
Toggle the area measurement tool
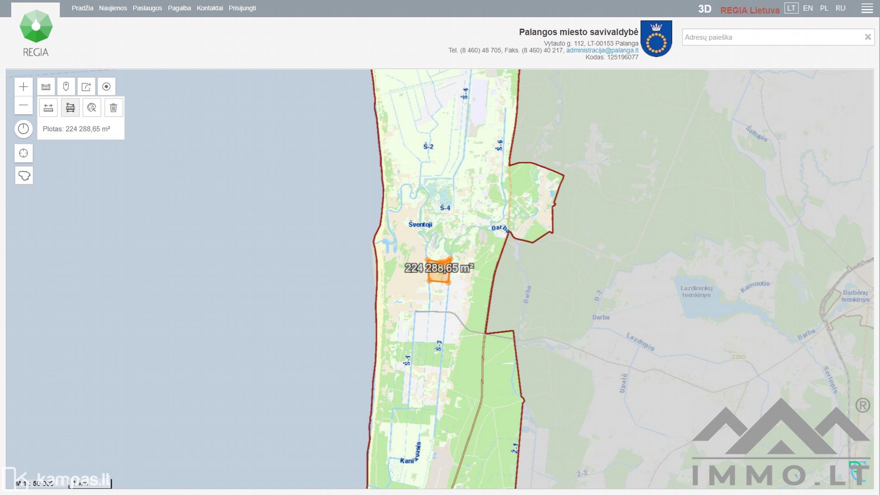(x=70, y=108)
